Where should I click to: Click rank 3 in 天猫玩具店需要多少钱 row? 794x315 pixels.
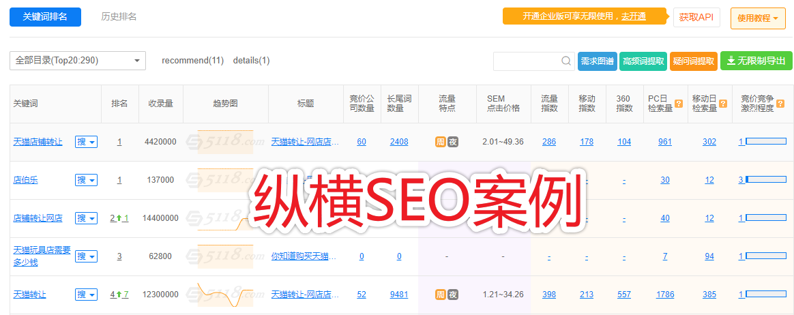119,256
